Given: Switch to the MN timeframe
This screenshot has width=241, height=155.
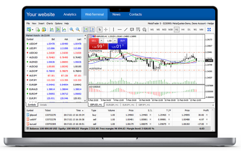Looking at the screenshot, I should [201, 30].
